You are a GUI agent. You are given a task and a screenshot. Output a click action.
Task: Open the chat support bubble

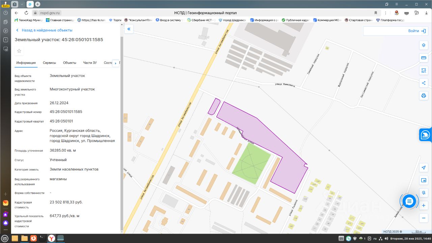coord(409,201)
